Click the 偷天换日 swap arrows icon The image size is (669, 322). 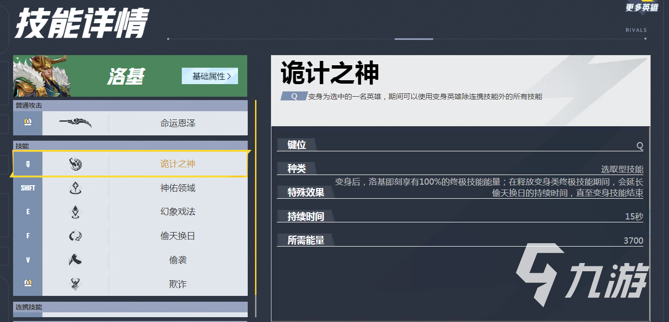[75, 236]
